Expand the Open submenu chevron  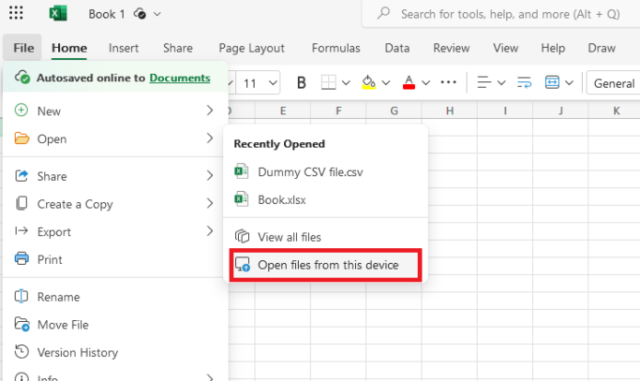(x=210, y=139)
